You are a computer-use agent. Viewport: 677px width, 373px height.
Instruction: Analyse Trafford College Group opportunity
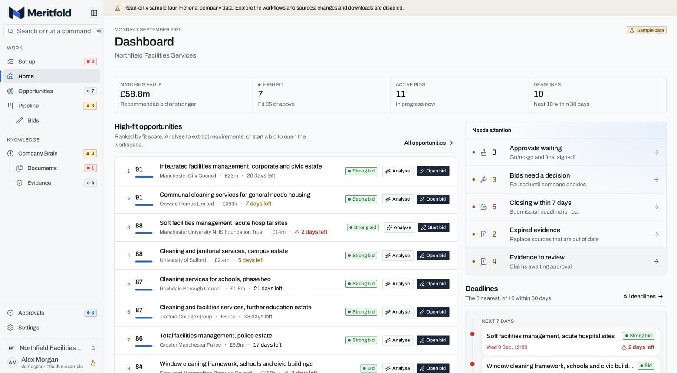[398, 312]
